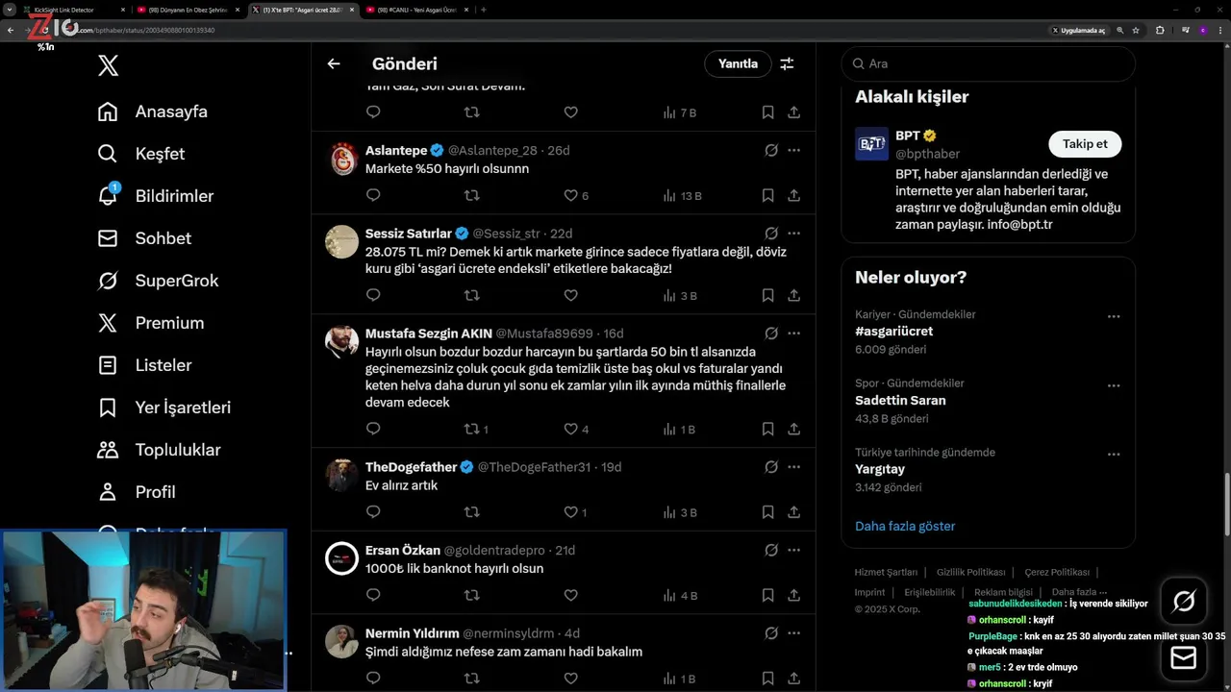Like TheDogefather's reply
Viewport: 1231px width, 692px height.
pyautogui.click(x=570, y=512)
